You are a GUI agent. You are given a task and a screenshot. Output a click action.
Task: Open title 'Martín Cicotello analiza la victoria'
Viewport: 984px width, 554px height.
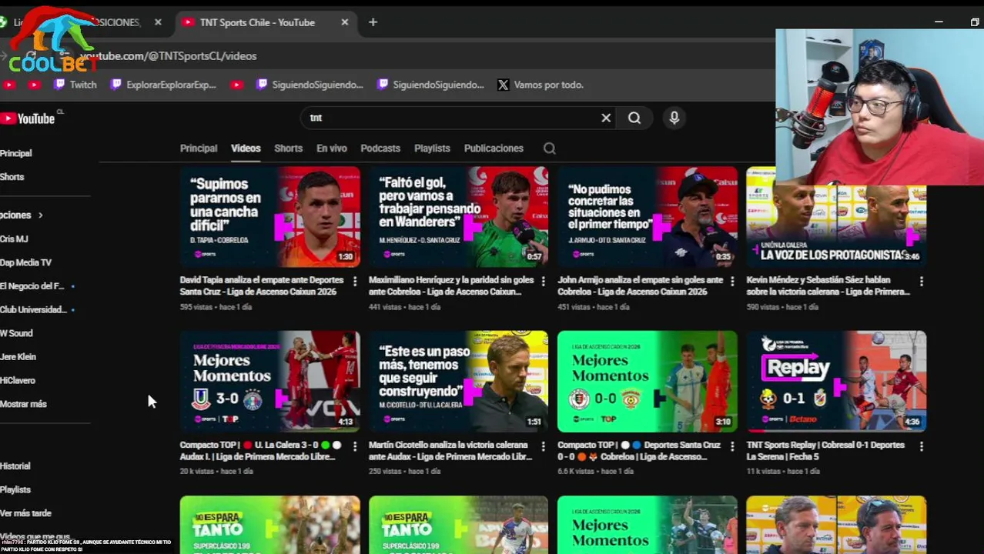tap(450, 451)
